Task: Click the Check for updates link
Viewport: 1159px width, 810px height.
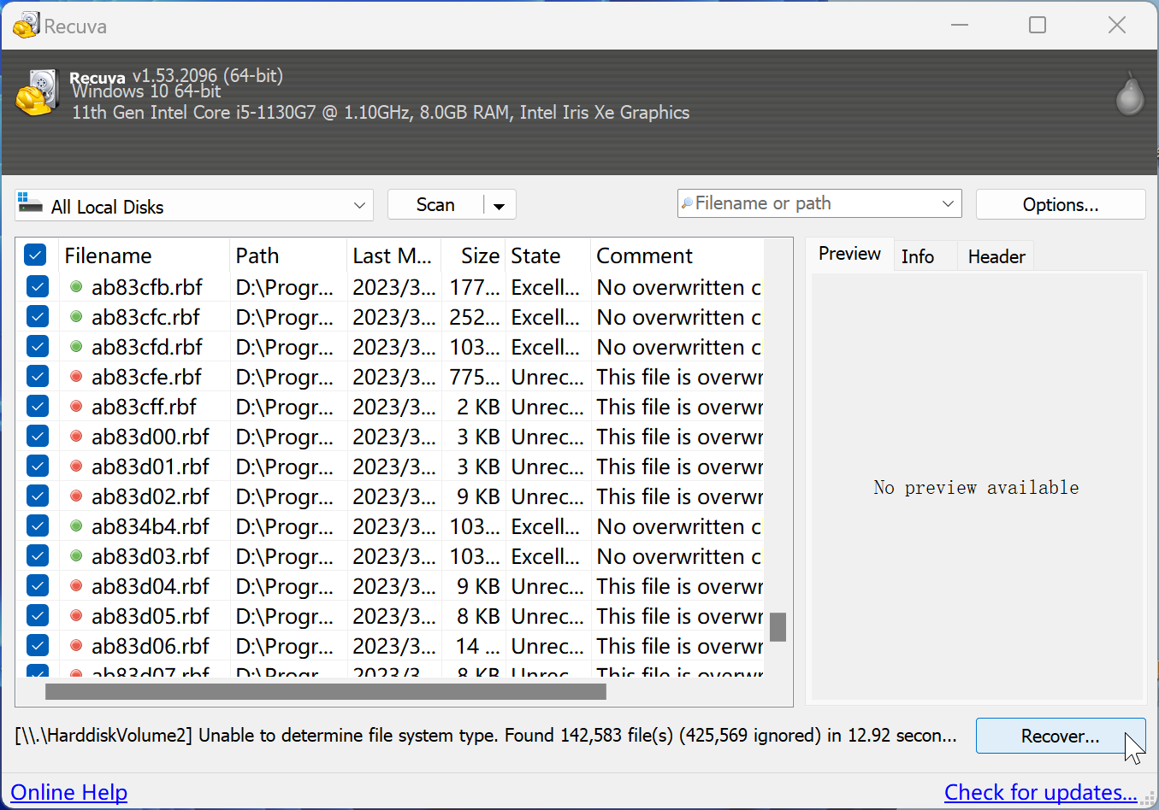Action: [x=1041, y=792]
